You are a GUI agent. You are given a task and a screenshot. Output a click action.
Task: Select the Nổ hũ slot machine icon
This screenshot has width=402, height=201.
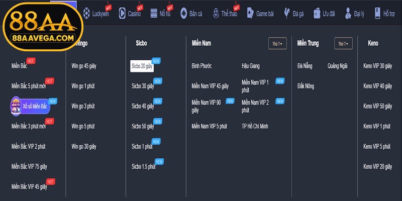pyautogui.click(x=154, y=14)
